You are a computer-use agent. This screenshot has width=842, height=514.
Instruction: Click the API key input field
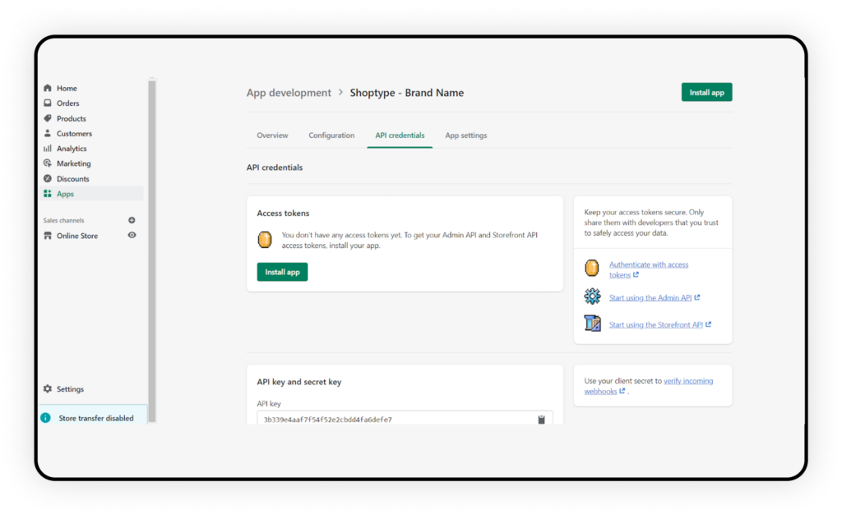click(405, 418)
